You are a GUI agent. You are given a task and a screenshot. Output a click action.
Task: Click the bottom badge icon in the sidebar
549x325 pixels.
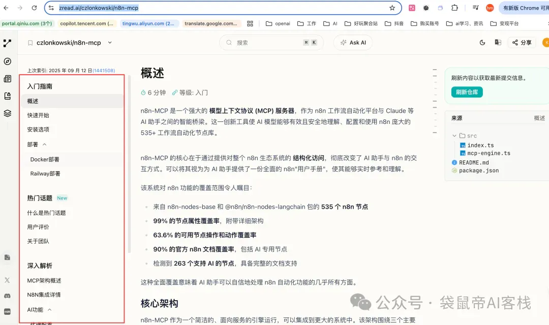(7, 311)
